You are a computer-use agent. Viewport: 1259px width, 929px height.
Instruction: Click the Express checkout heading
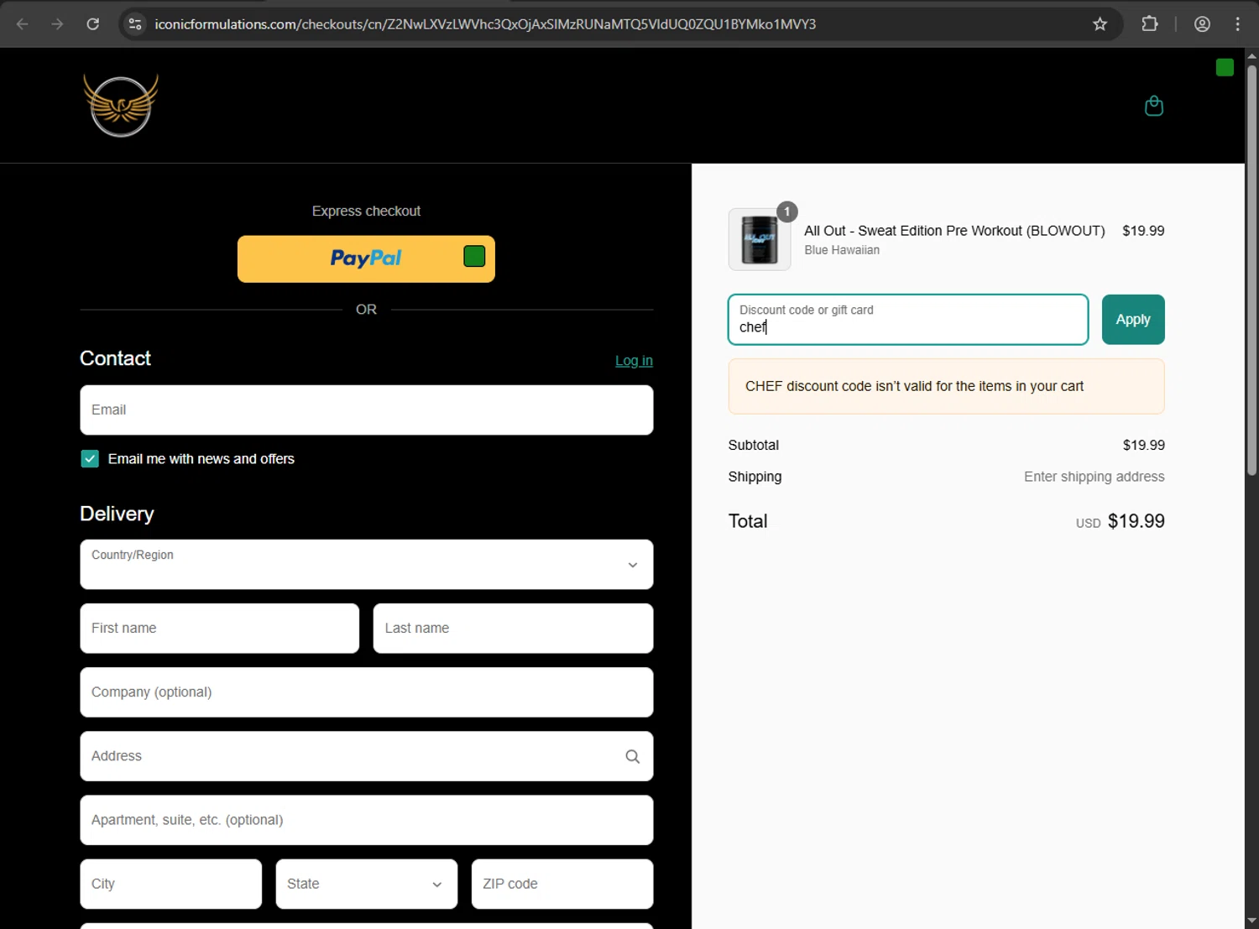click(366, 211)
